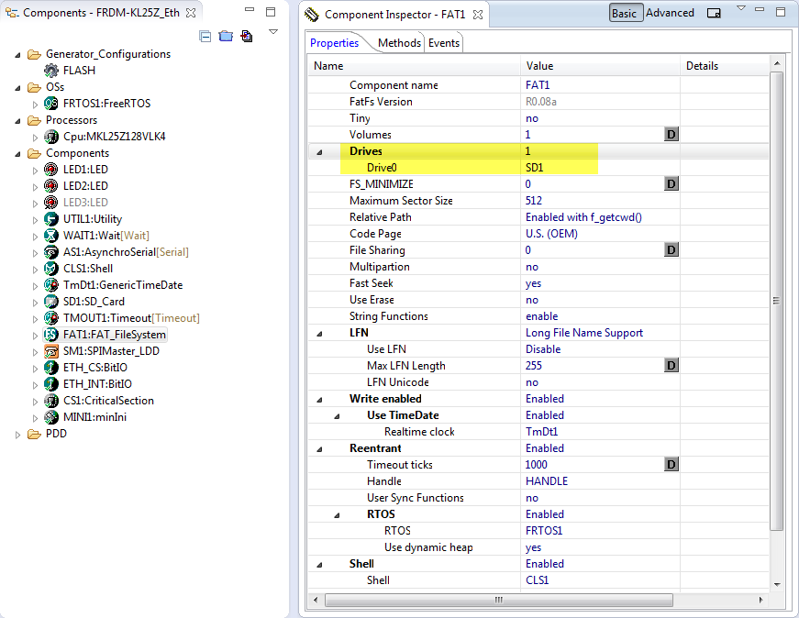
Task: Click the MINI1:minIni component icon
Action: click(52, 417)
